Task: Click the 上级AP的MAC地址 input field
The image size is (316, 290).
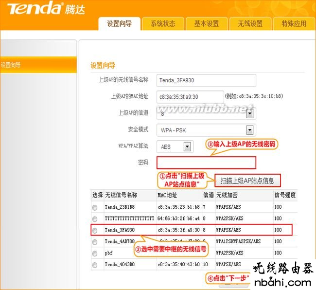Action: tap(190, 97)
